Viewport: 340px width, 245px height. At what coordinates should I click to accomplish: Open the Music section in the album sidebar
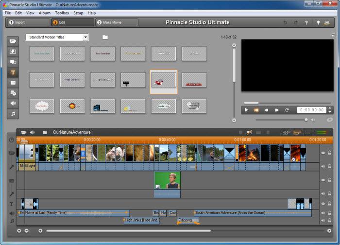coord(13,114)
